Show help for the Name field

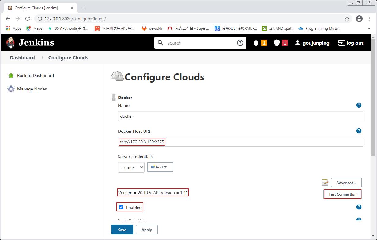tap(359, 105)
